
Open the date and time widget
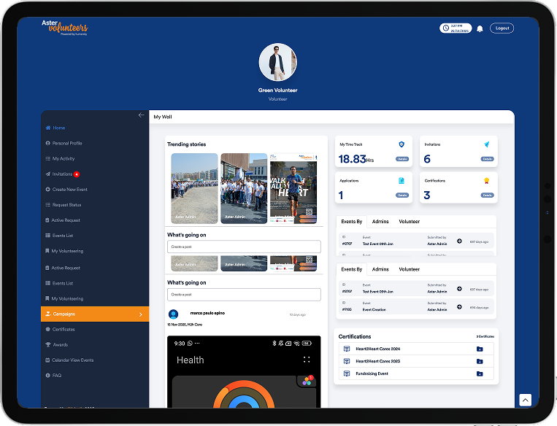(456, 28)
